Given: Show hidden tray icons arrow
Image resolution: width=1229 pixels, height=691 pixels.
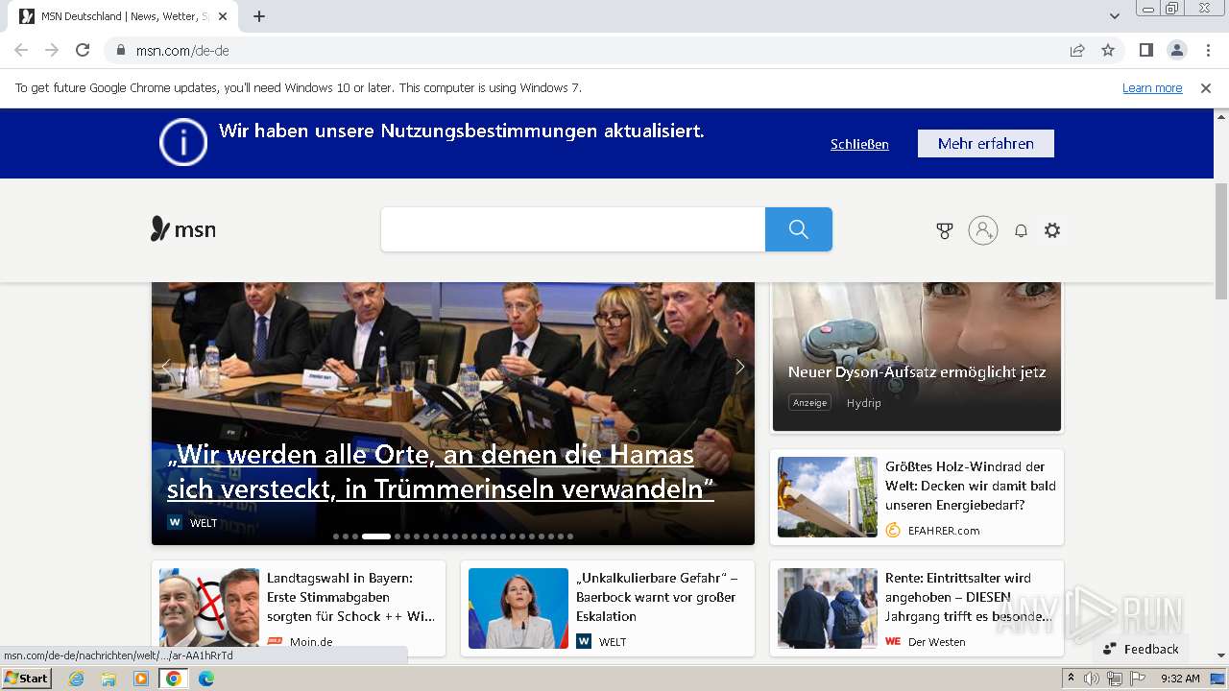Looking at the screenshot, I should 1071,679.
